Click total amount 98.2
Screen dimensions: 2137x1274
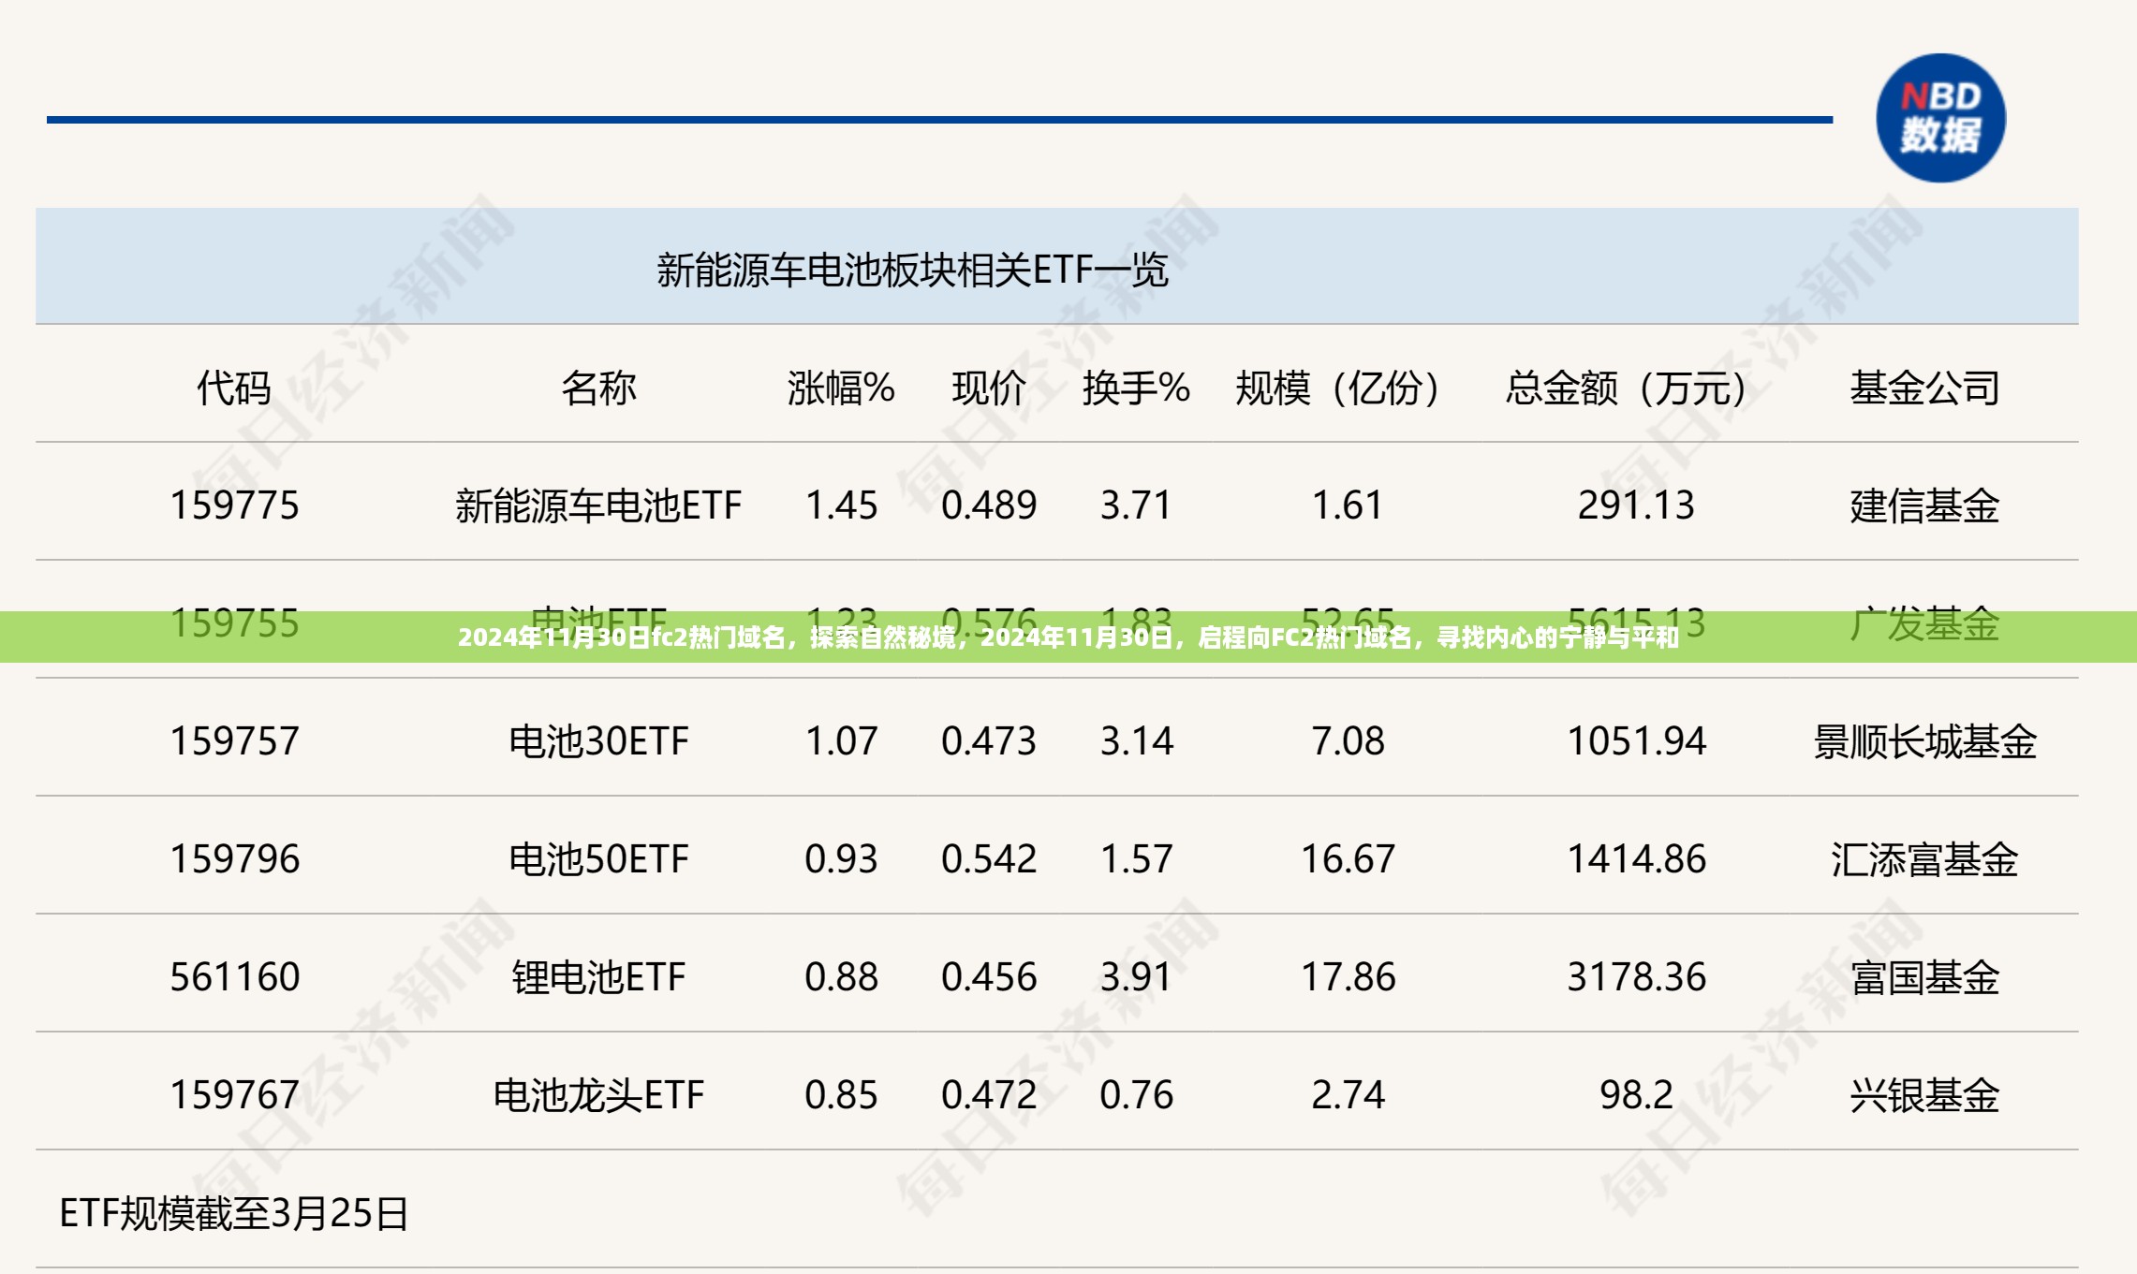point(1635,1095)
